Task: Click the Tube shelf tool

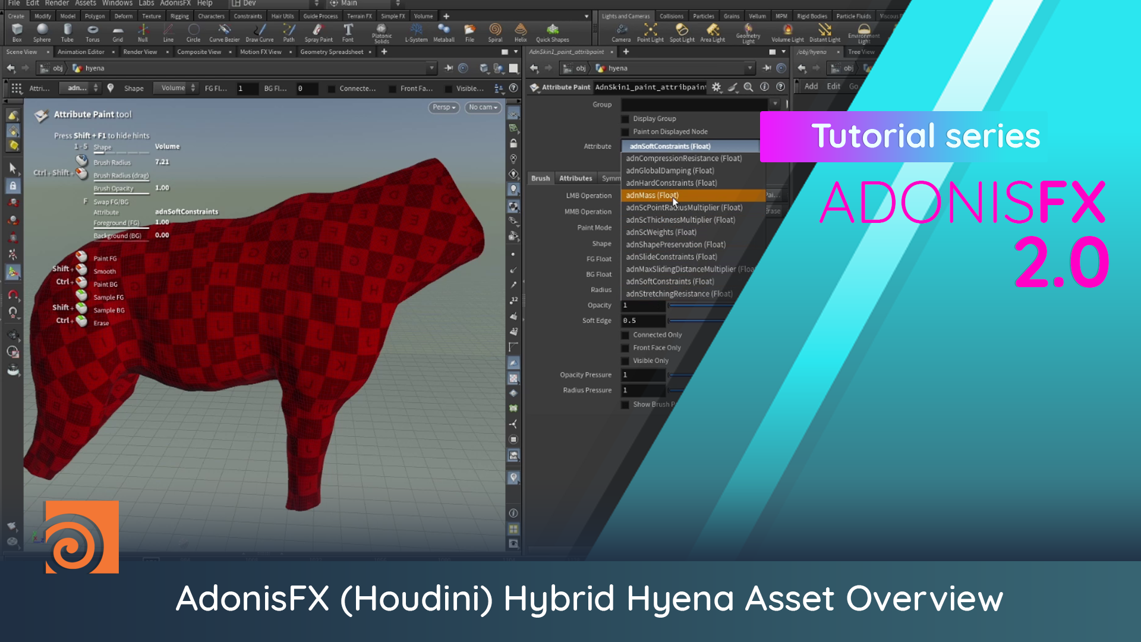Action: pyautogui.click(x=67, y=33)
